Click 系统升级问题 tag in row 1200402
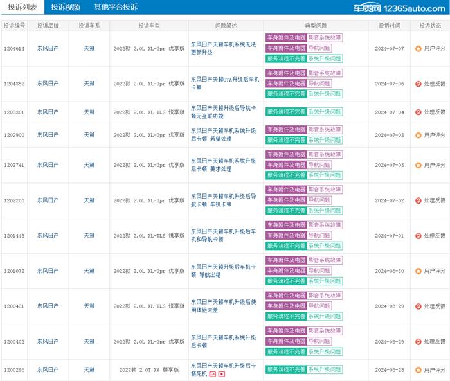 pyautogui.click(x=325, y=351)
